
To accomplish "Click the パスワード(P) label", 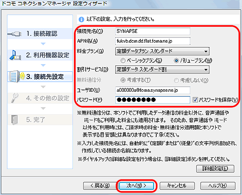I will click(89, 100).
